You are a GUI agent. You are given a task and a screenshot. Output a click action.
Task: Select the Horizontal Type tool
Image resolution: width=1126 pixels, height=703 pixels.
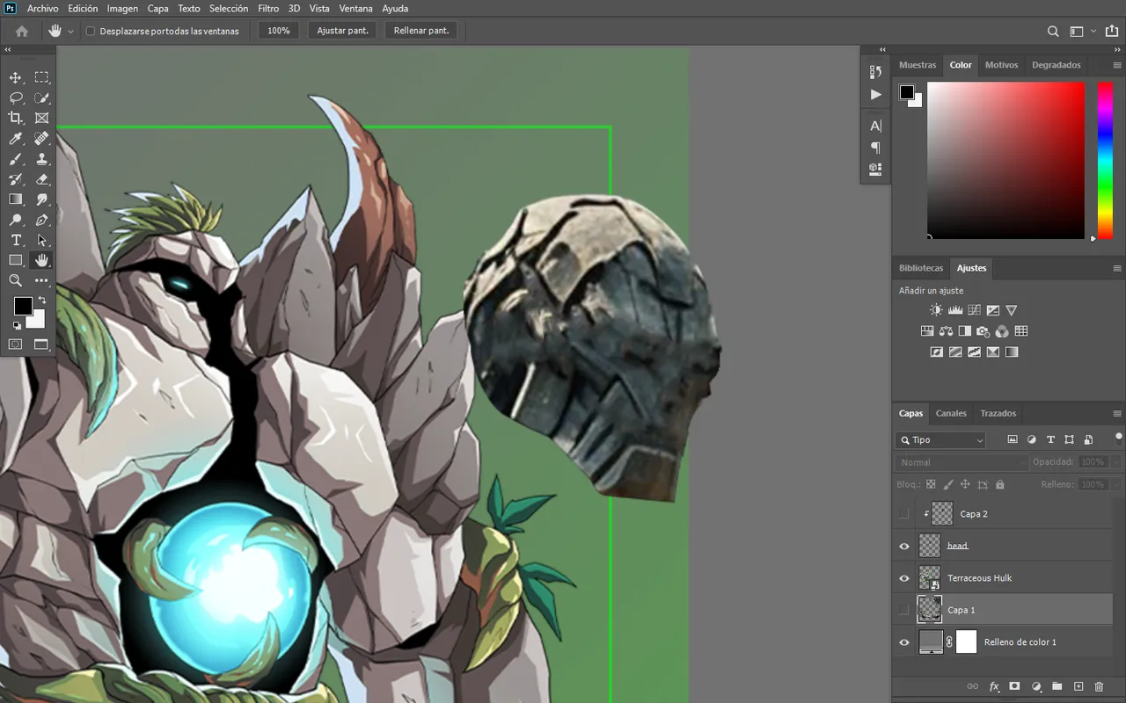[x=16, y=240]
